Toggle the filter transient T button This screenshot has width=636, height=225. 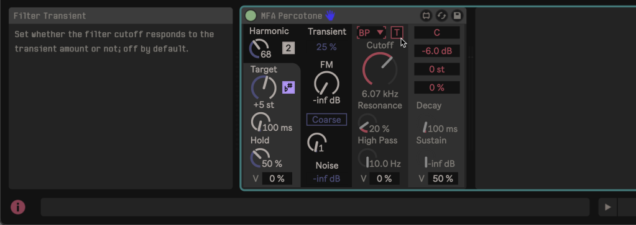click(397, 32)
